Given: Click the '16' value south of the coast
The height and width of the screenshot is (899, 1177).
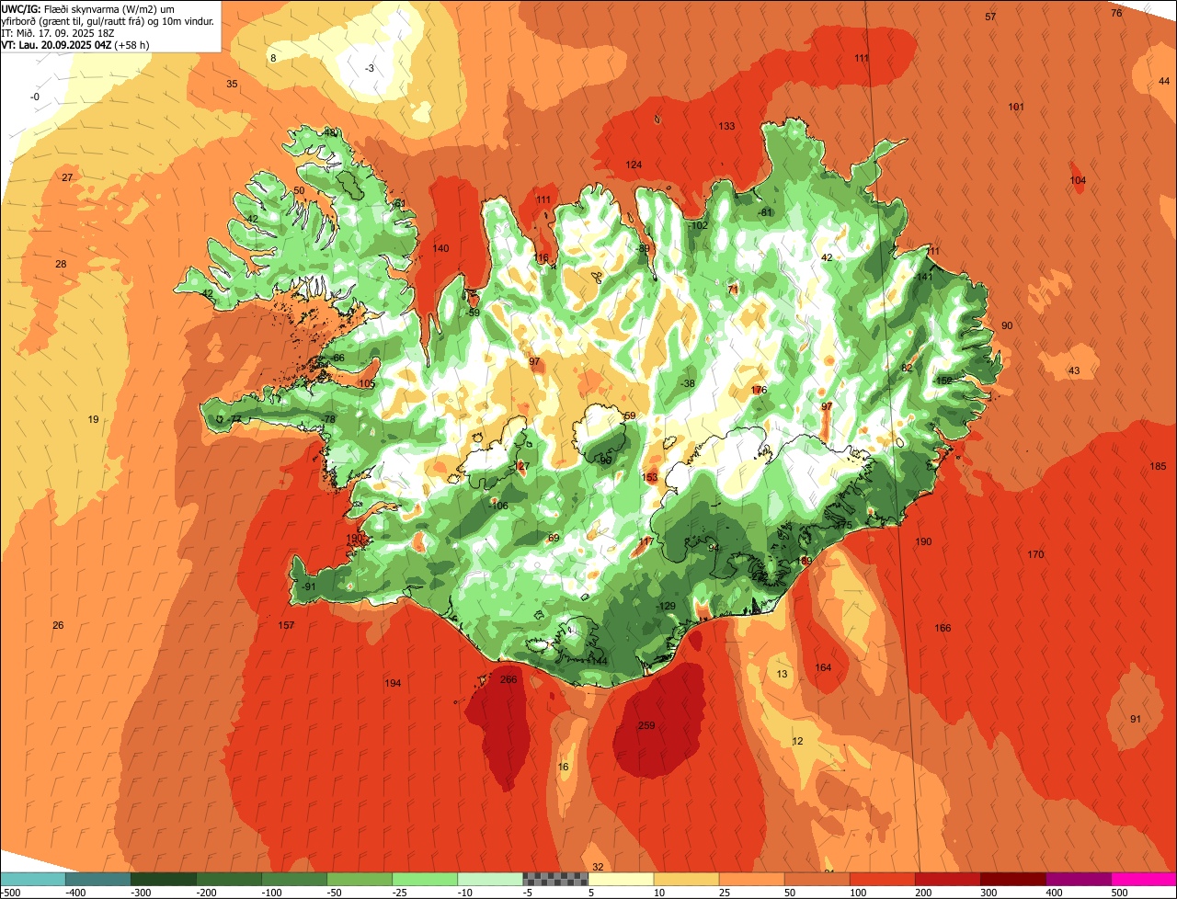Looking at the screenshot, I should (564, 768).
